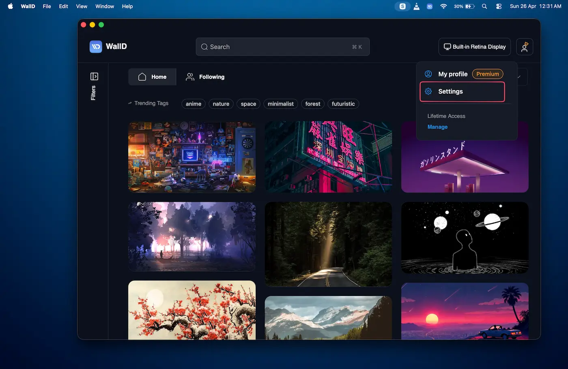The width and height of the screenshot is (568, 369).
Task: Open macOS Spotlight search icon
Action: [484, 6]
